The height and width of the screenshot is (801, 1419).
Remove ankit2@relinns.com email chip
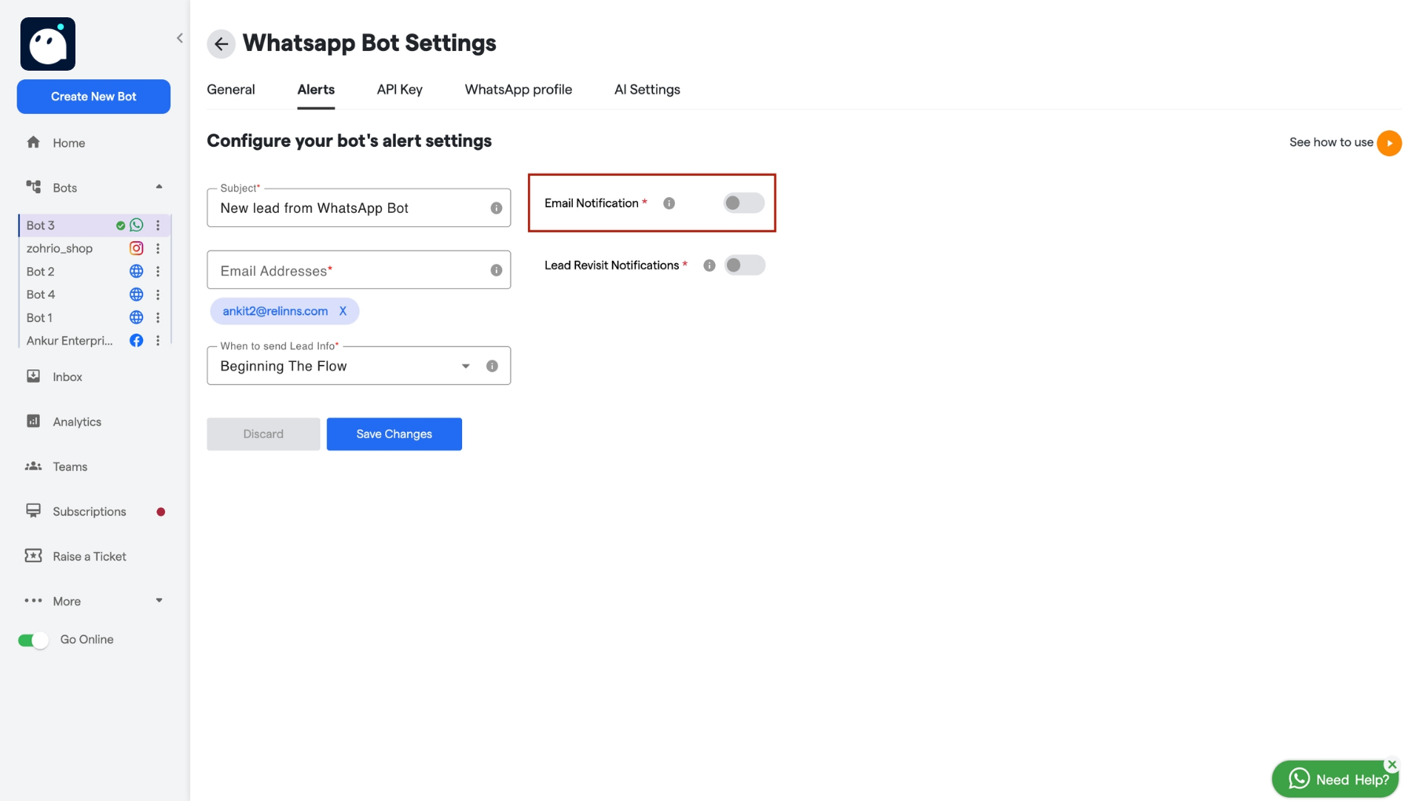[x=343, y=311]
